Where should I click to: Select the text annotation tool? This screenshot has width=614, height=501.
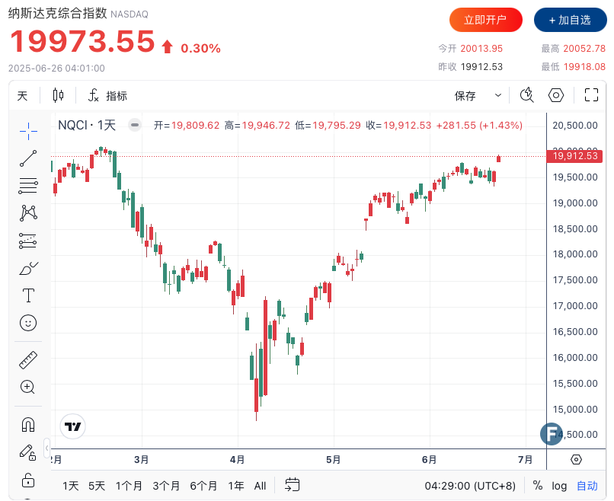28,295
